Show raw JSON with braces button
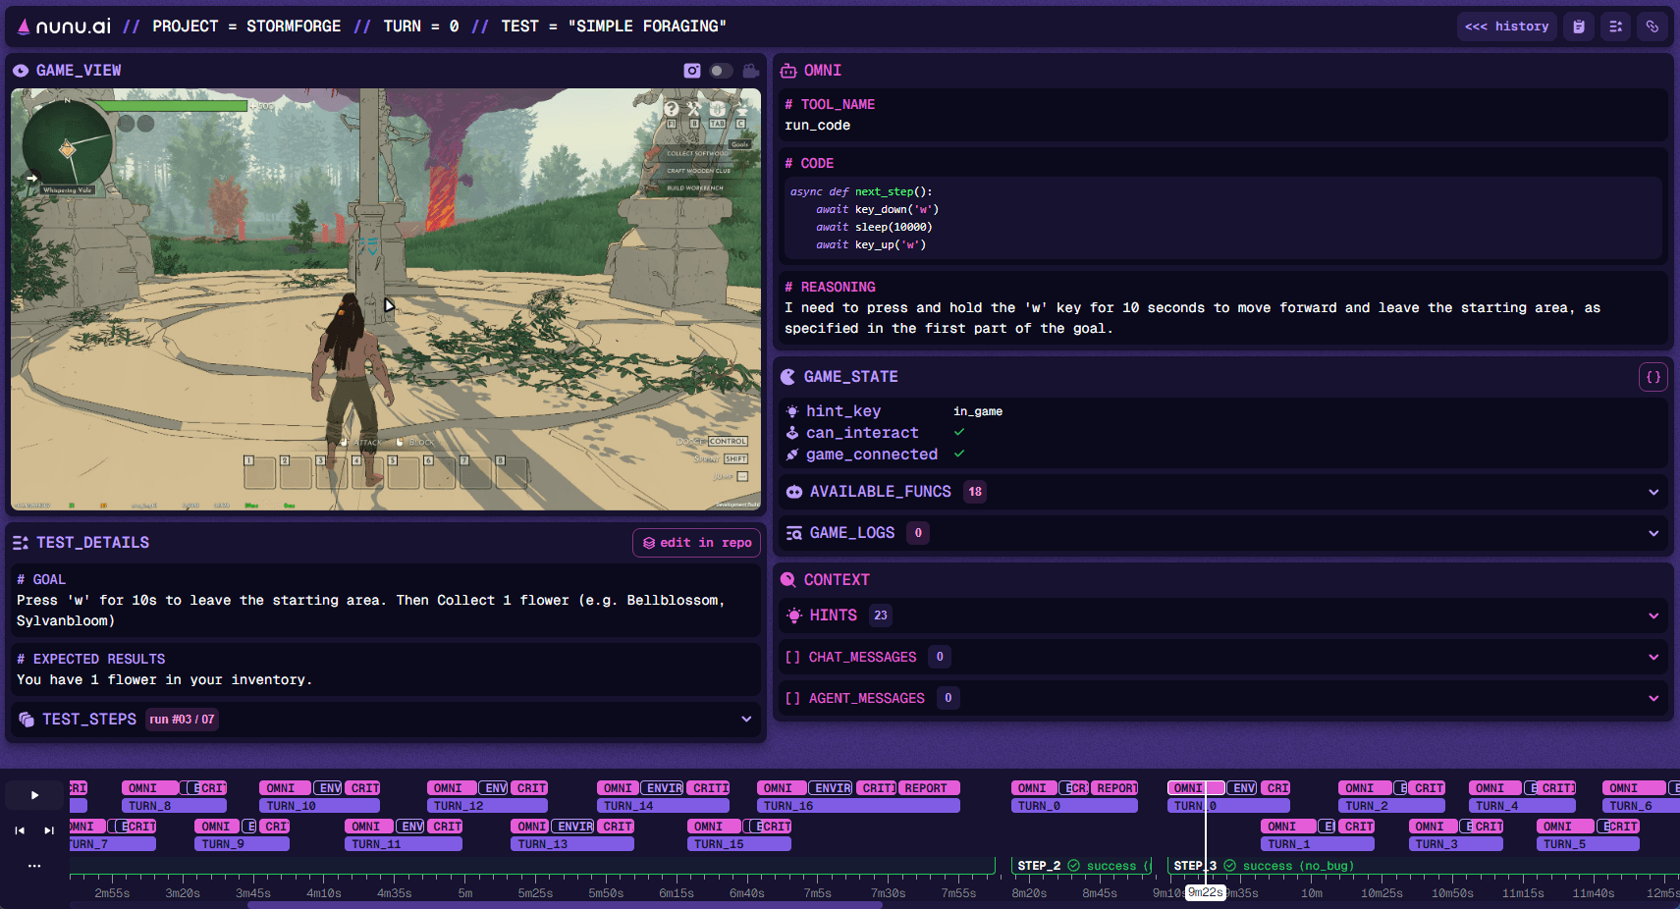This screenshot has width=1680, height=909. [1653, 377]
